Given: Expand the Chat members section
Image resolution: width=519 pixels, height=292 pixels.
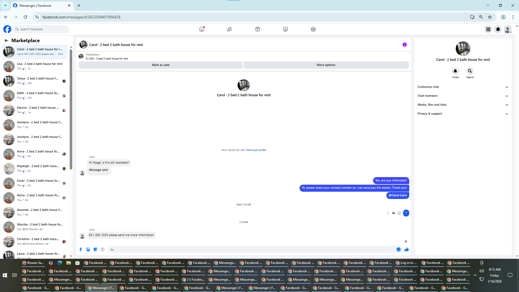Looking at the screenshot, I should tap(463, 96).
